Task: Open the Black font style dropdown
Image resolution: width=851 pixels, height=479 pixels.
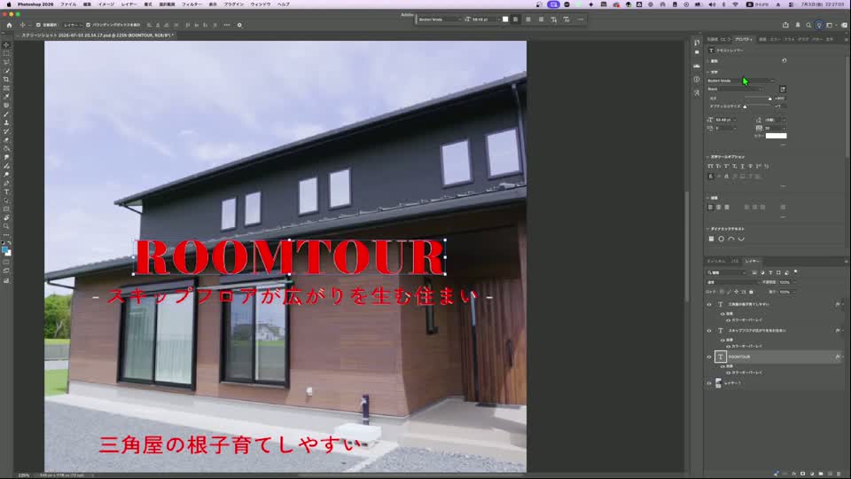Action: coord(735,89)
